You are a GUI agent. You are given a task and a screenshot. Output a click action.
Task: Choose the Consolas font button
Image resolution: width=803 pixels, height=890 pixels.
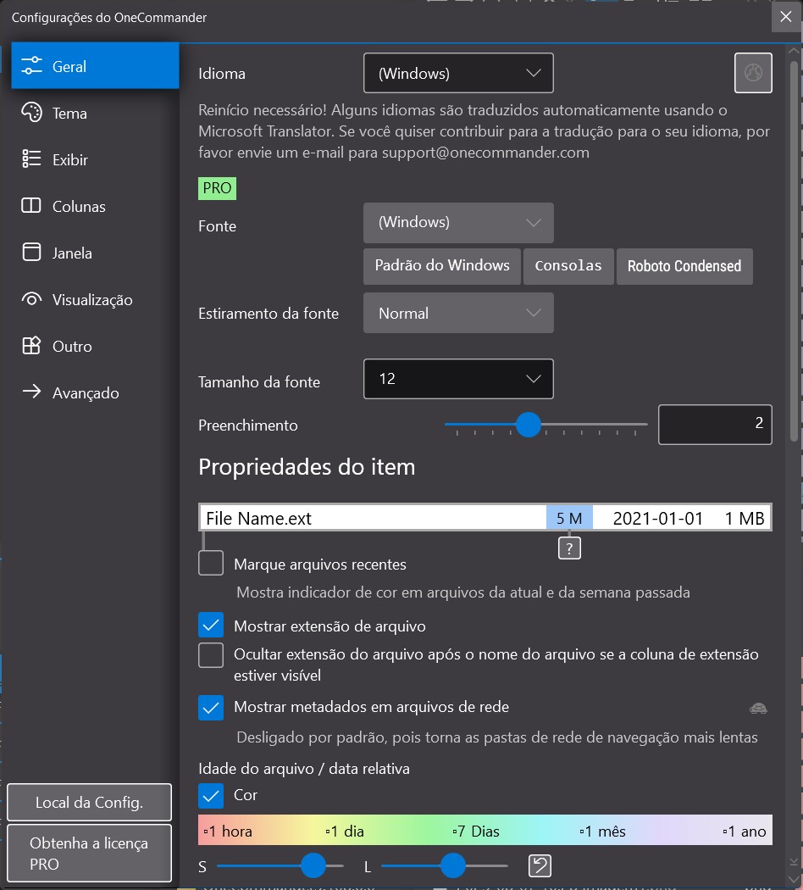click(568, 265)
